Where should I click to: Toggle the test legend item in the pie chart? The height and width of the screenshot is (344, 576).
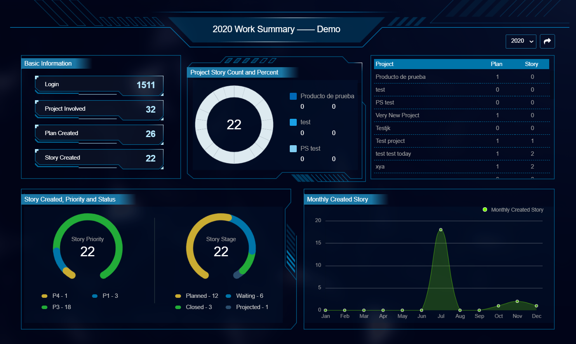(293, 122)
